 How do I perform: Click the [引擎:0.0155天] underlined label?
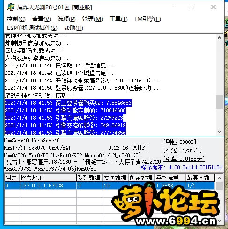(184, 159)
